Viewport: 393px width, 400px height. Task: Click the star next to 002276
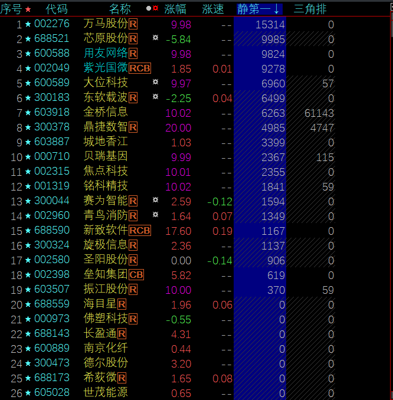click(28, 24)
